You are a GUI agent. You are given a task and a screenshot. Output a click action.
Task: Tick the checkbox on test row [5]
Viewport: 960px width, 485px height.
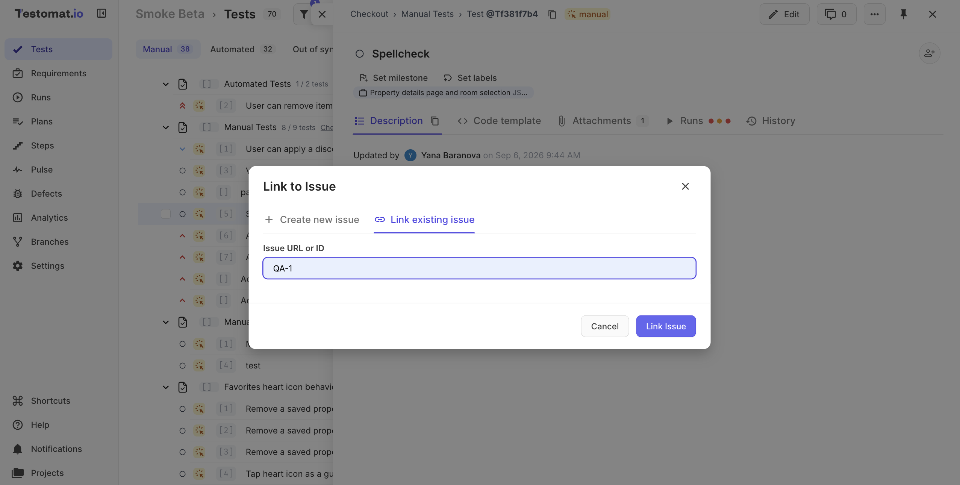[x=166, y=214]
